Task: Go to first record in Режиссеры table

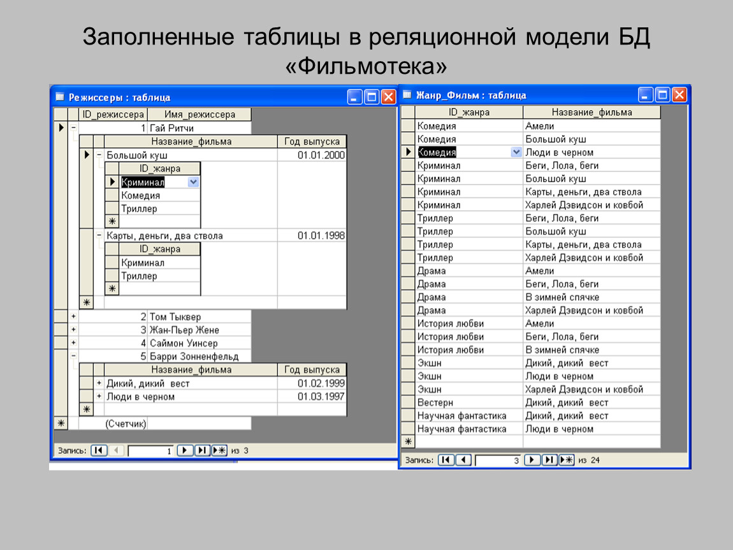Action: point(99,450)
